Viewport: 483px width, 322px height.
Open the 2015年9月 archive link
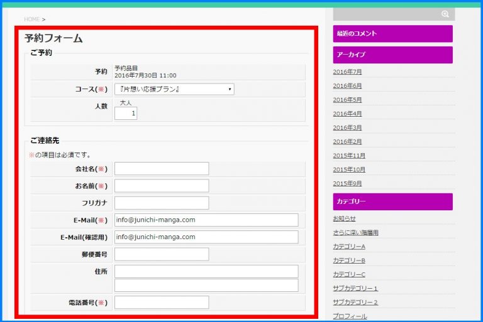(x=347, y=184)
